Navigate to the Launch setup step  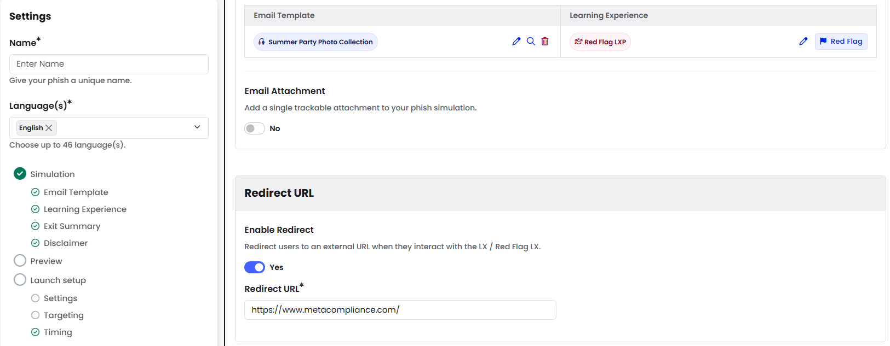[x=58, y=280]
